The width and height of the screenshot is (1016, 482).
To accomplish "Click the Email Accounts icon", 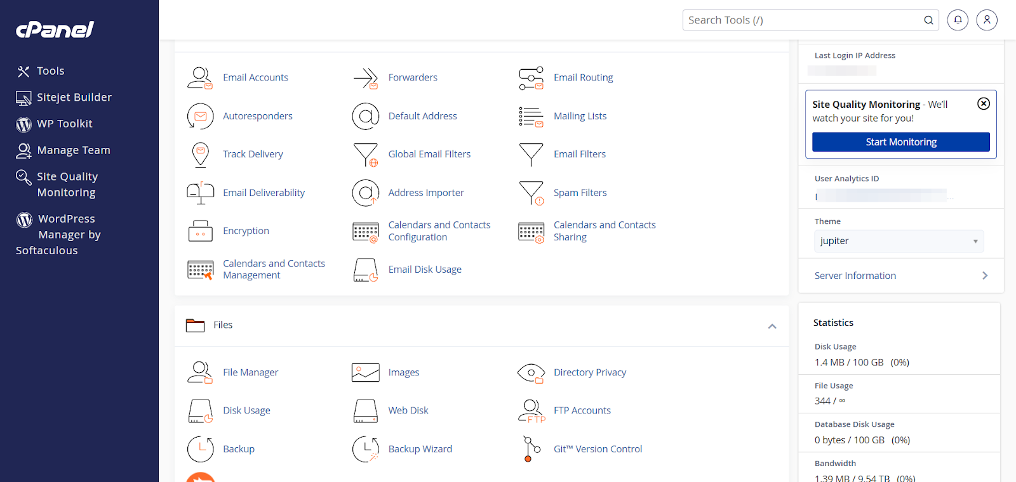I will (200, 77).
